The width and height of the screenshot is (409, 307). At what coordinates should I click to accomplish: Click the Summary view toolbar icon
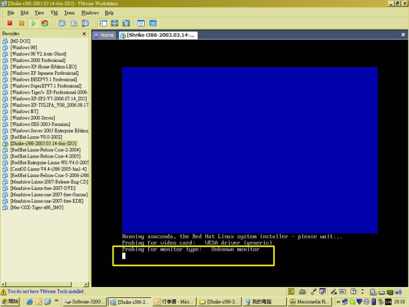[141, 23]
